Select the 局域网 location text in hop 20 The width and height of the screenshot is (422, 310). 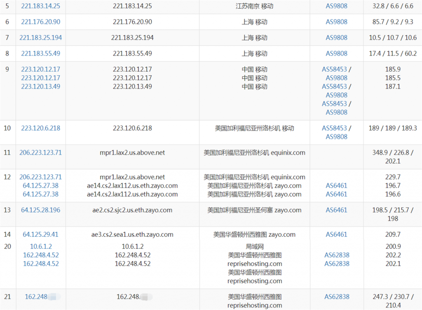pyautogui.click(x=255, y=246)
